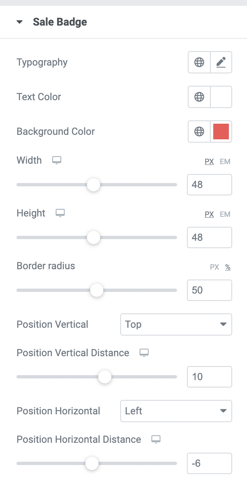This screenshot has height=484, width=247.
Task: Open the Background Color global colors globe icon
Action: 199,132
